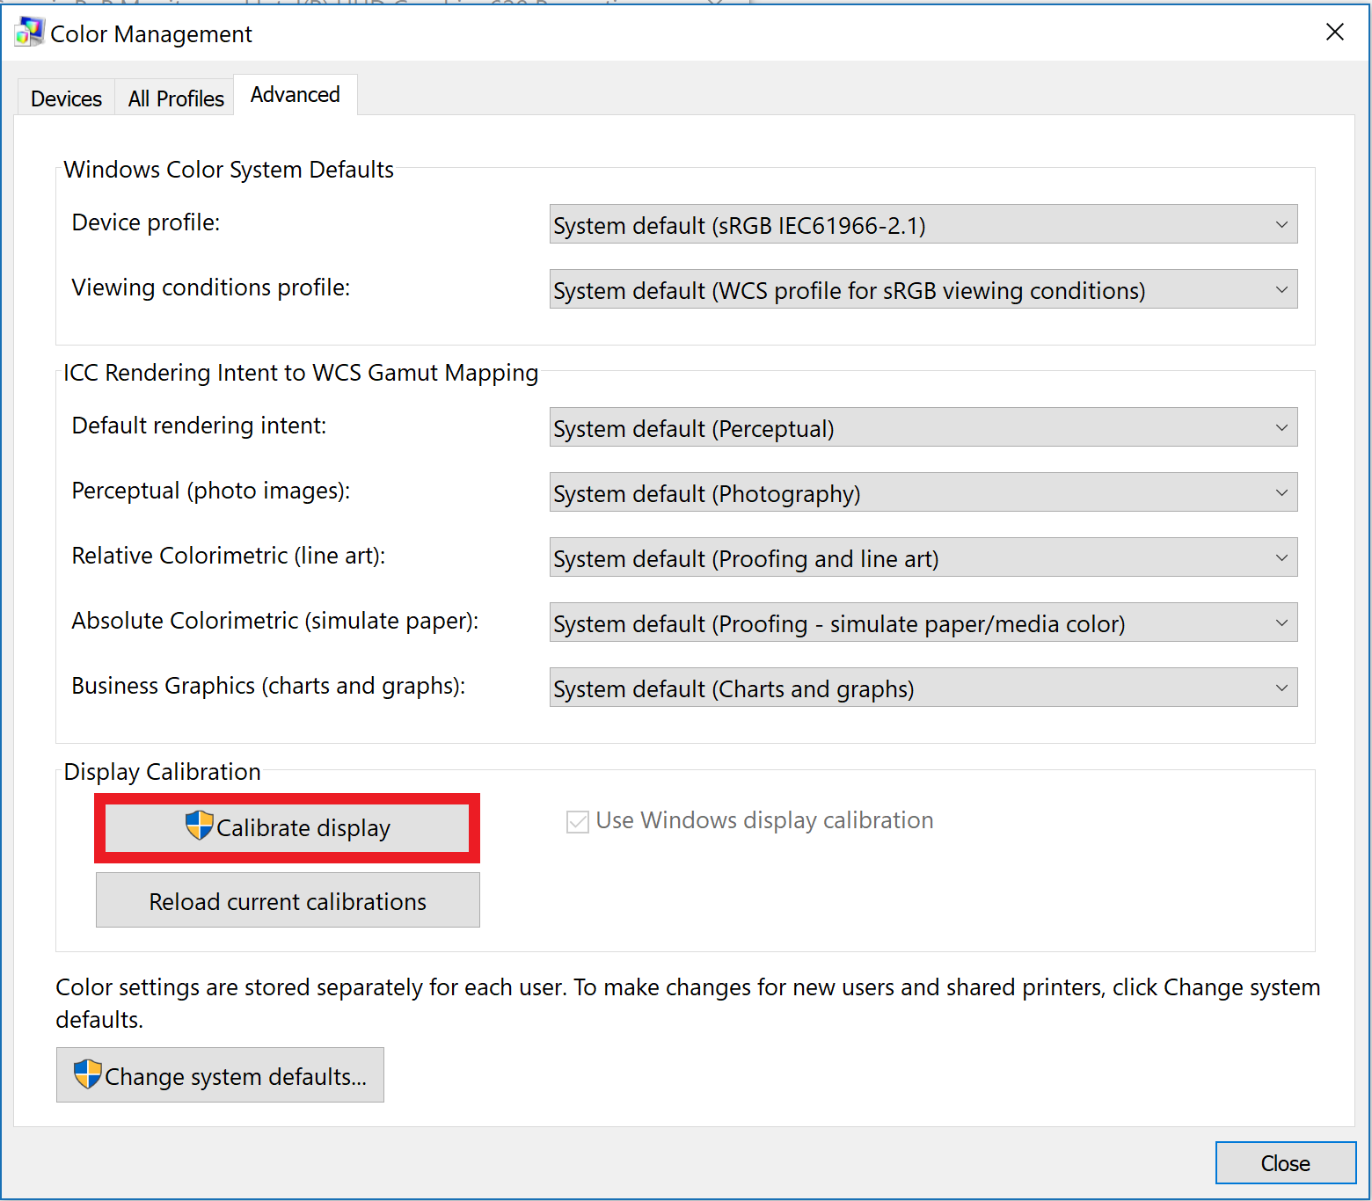Screen dimensions: 1372x1201
Task: Switch to the Devices tab
Action: click(65, 98)
